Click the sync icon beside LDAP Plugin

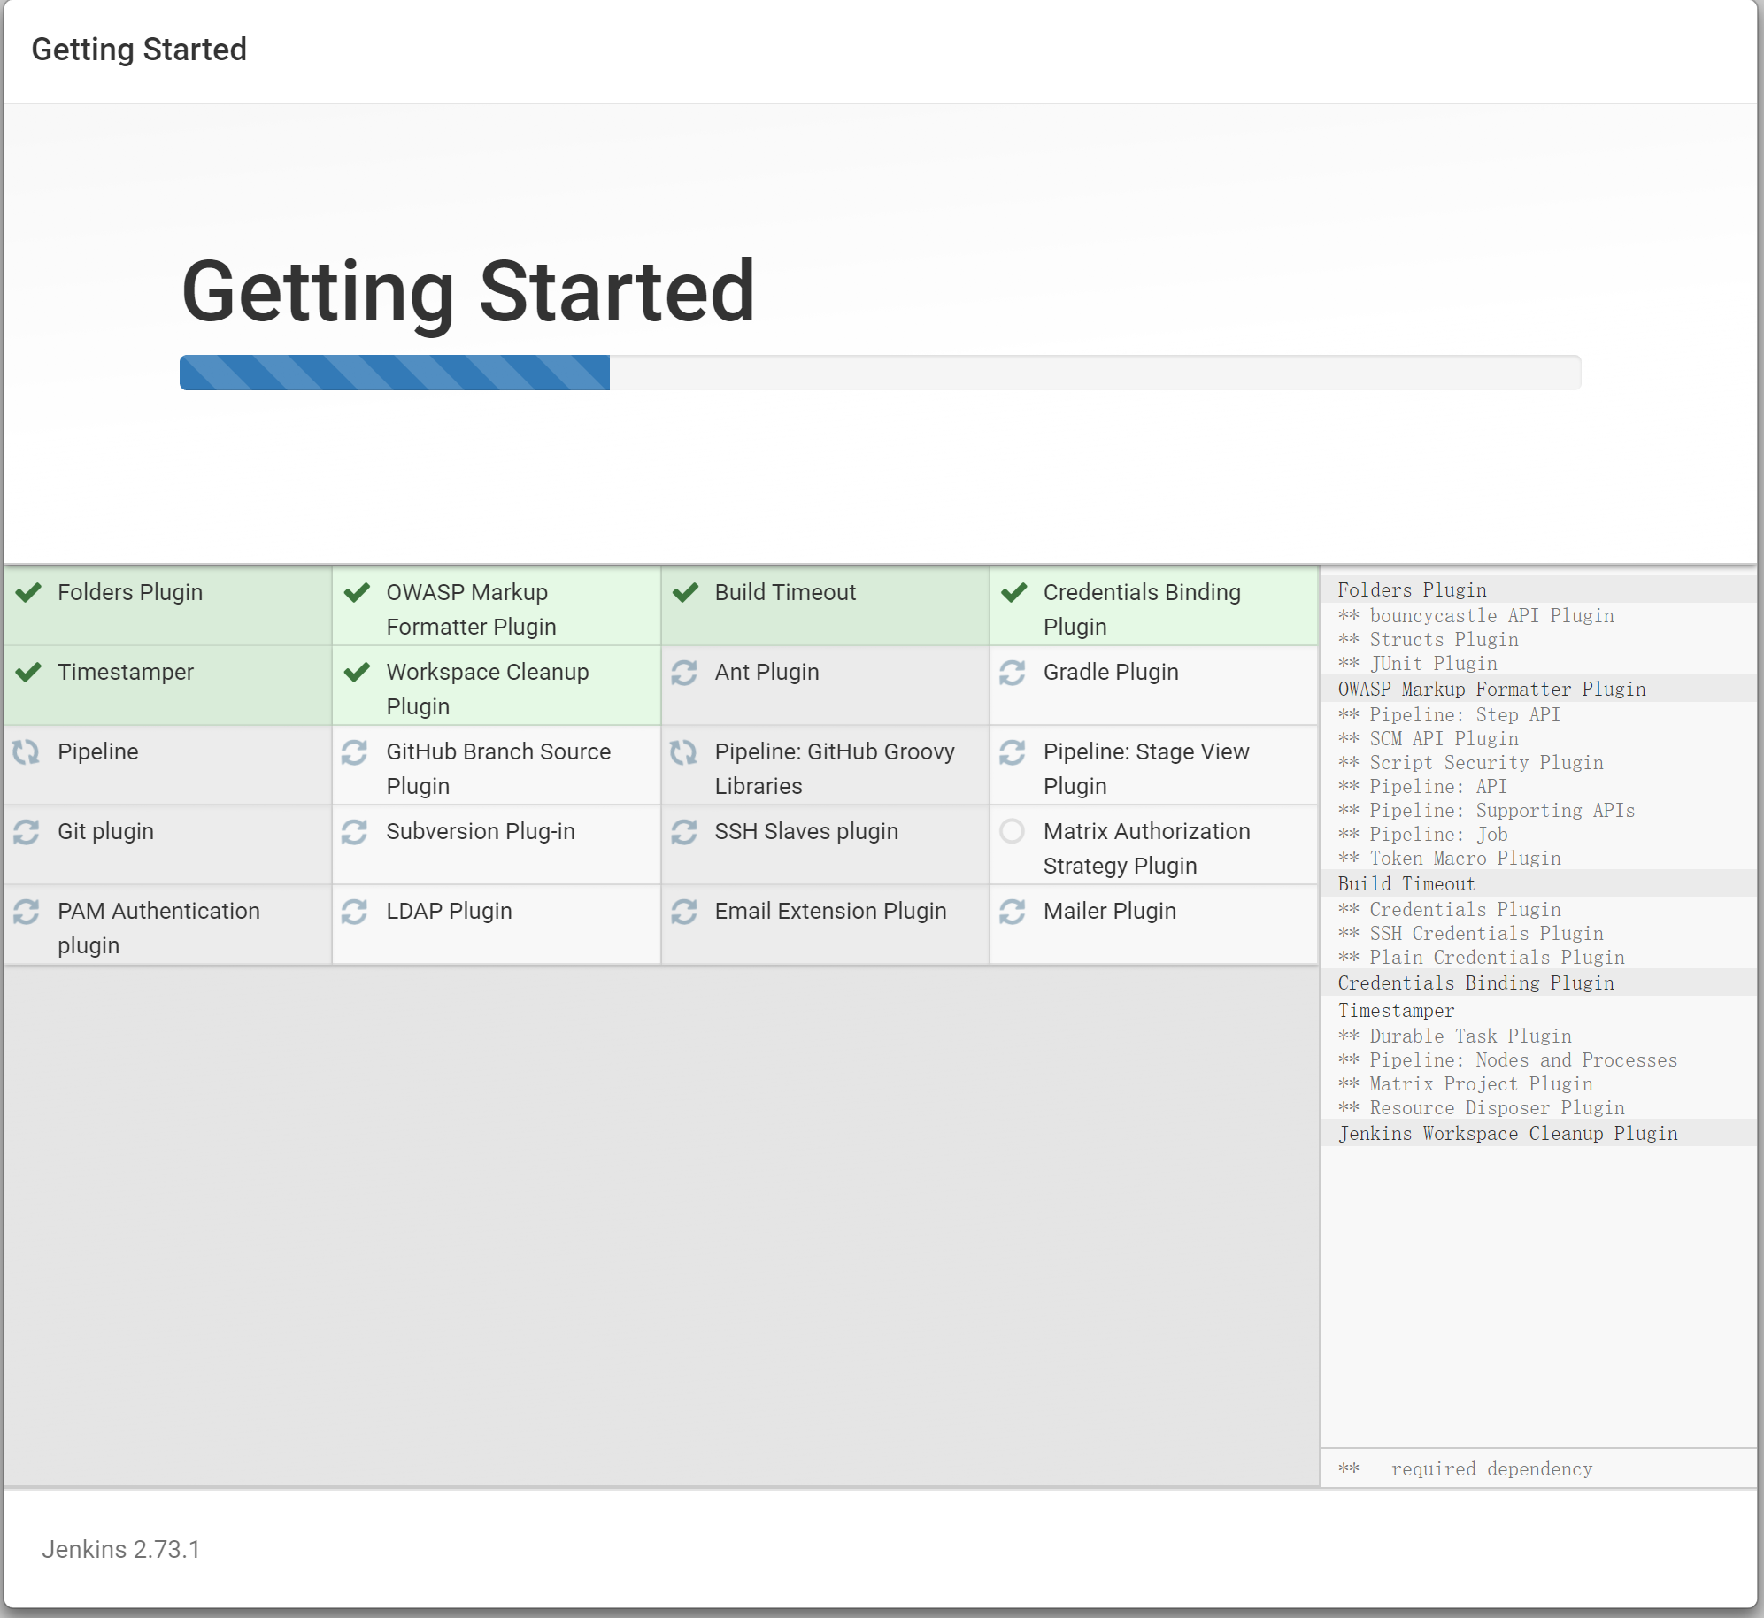[355, 912]
